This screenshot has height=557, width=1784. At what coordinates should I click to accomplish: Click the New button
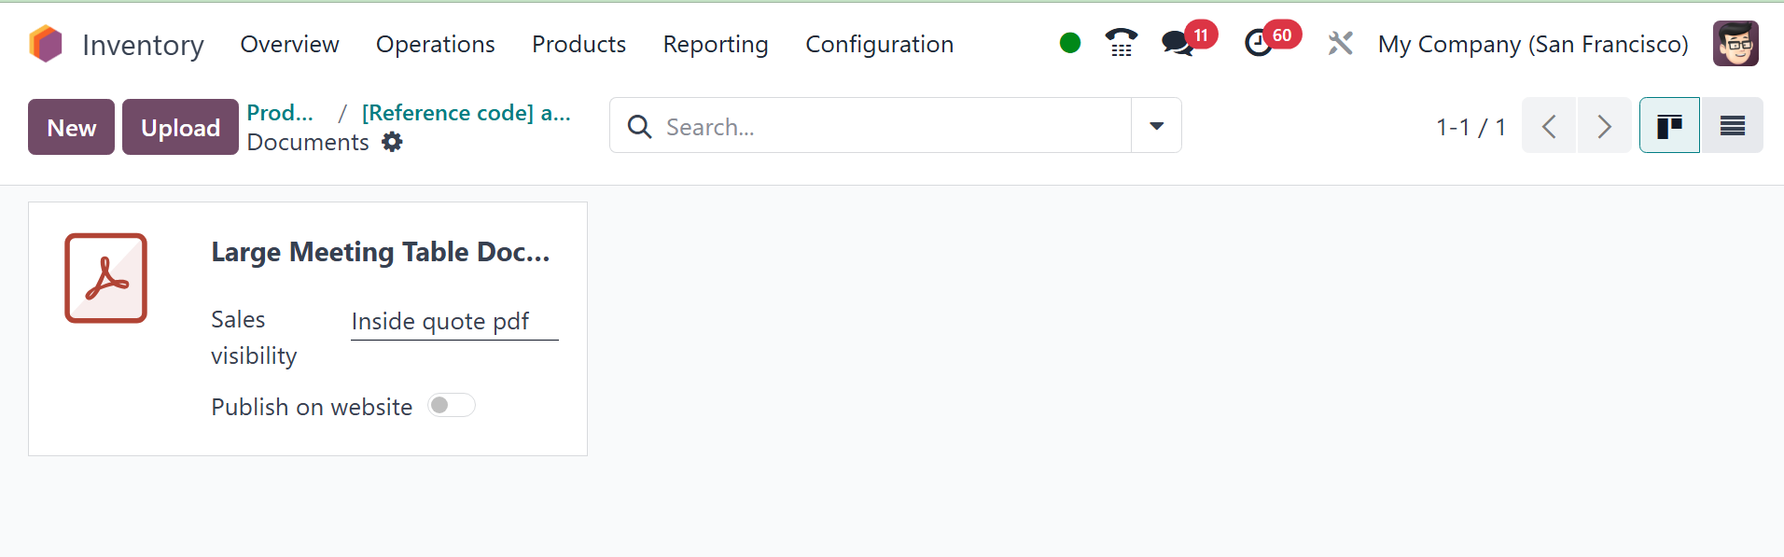pyautogui.click(x=72, y=127)
